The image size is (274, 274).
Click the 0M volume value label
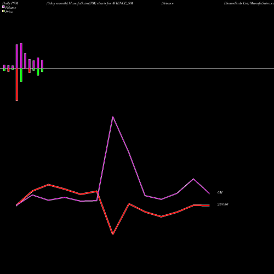click(x=220, y=192)
